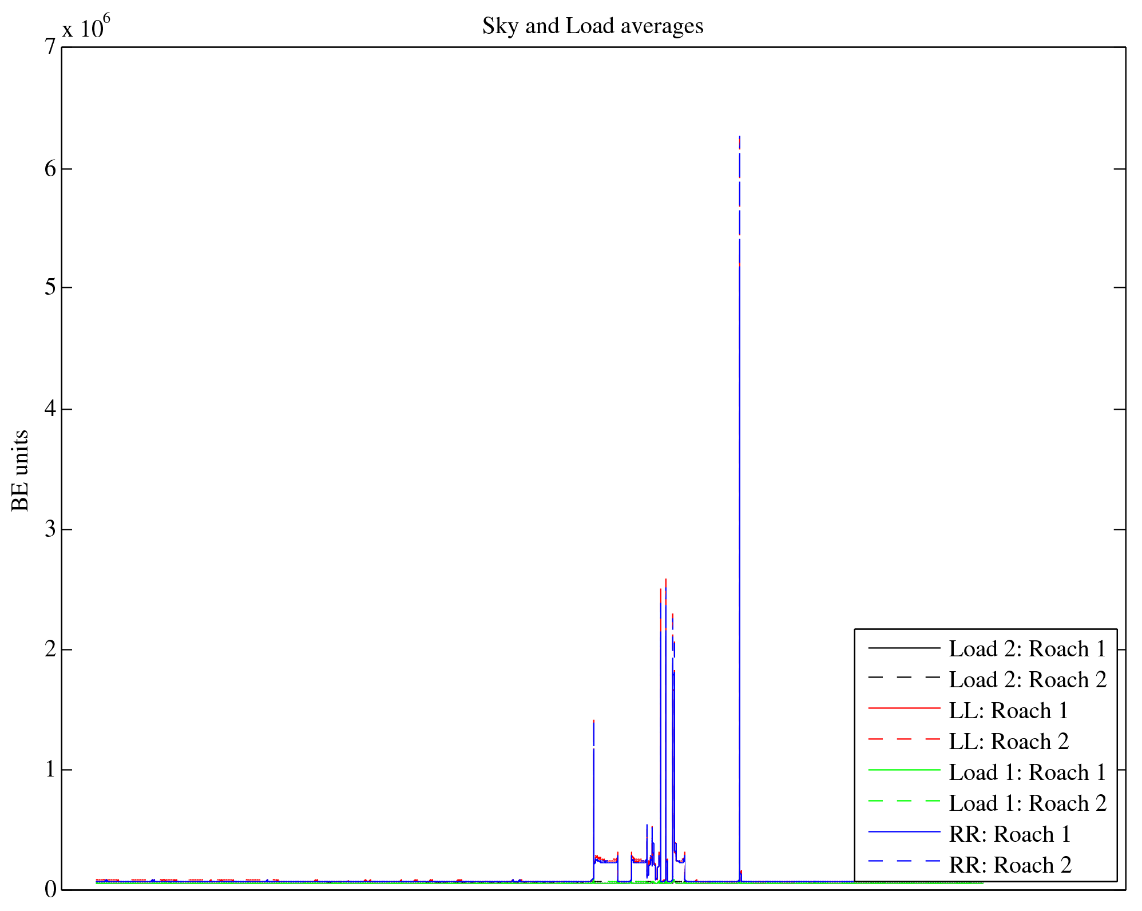Click the 'Sky and Load averages' plot title
This screenshot has width=1142, height=911.
click(x=592, y=26)
